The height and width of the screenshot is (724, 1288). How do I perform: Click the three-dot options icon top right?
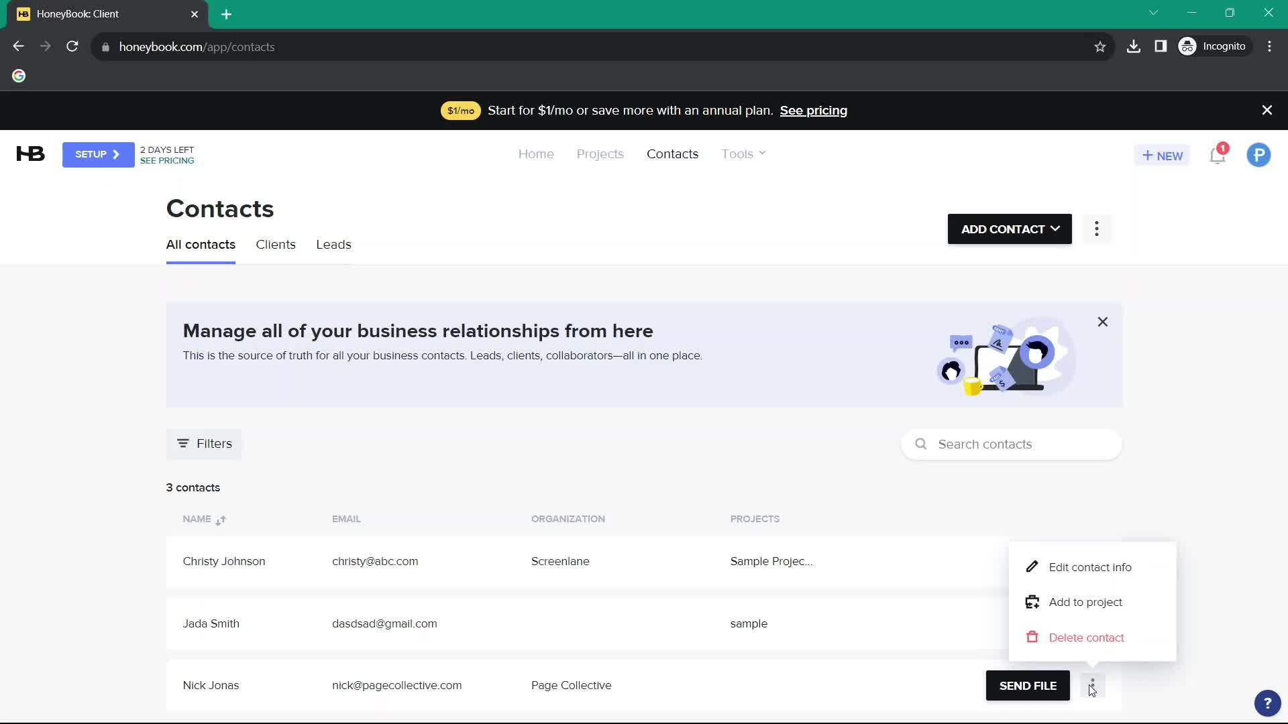point(1096,229)
